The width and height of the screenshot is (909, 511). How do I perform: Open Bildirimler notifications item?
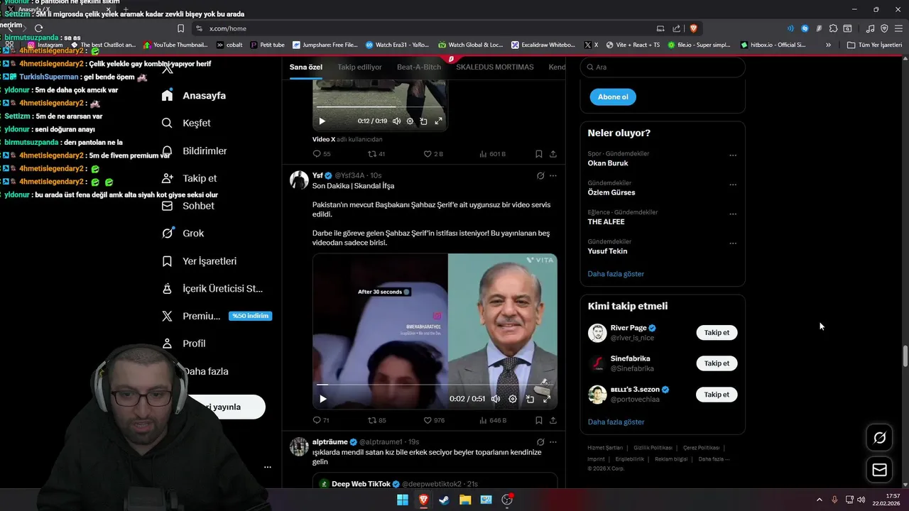click(194, 150)
